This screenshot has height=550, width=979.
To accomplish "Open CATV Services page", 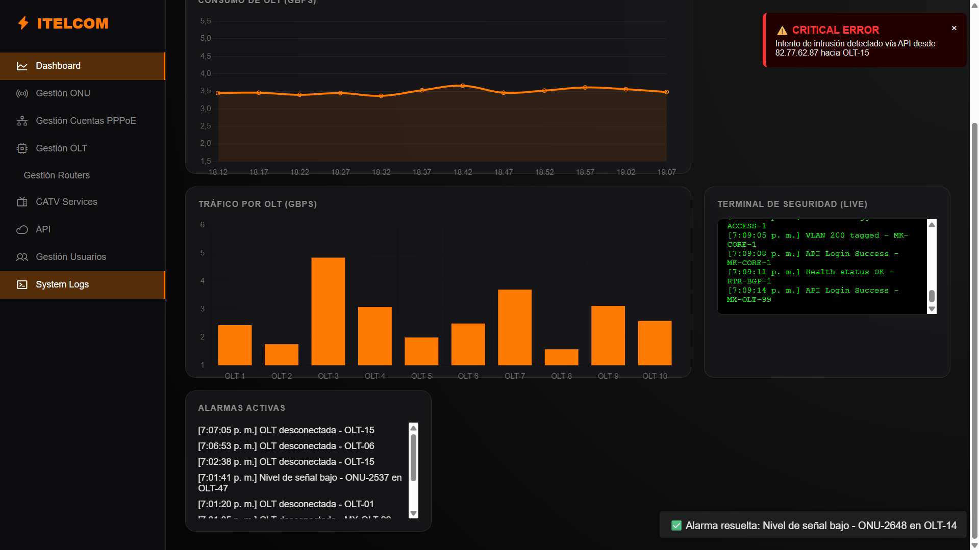I will pyautogui.click(x=83, y=202).
